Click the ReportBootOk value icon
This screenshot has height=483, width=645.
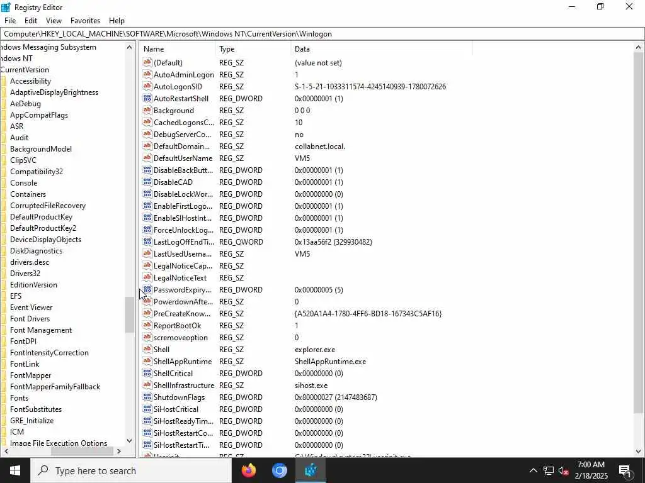147,325
